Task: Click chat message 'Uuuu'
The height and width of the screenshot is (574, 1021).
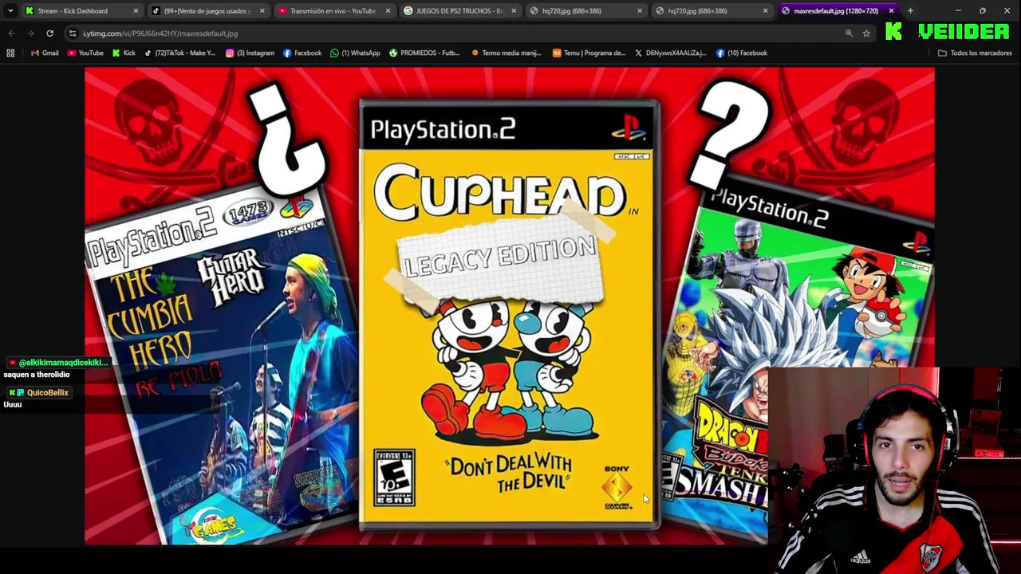Action: (12, 404)
